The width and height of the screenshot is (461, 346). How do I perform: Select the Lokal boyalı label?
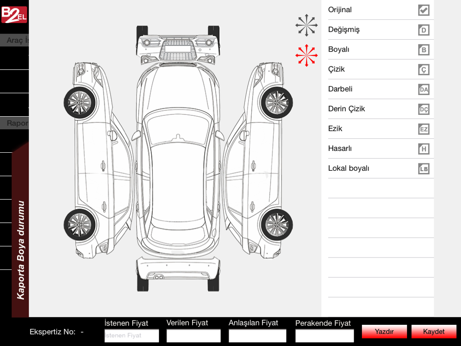click(x=349, y=168)
